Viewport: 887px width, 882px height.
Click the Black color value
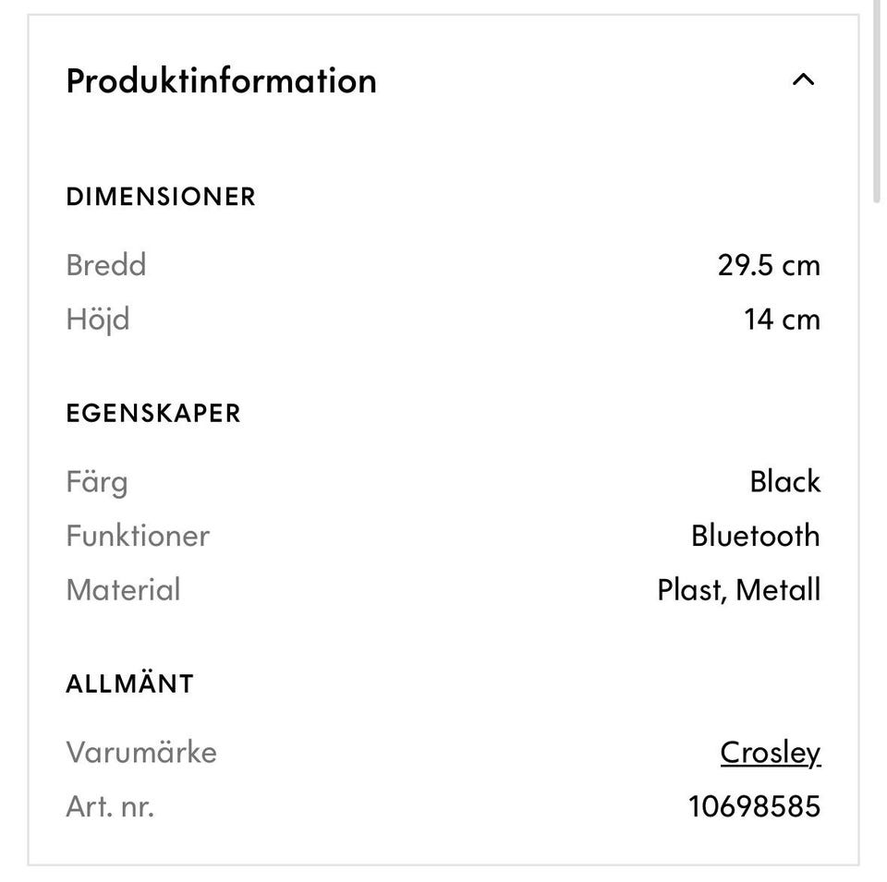point(784,481)
